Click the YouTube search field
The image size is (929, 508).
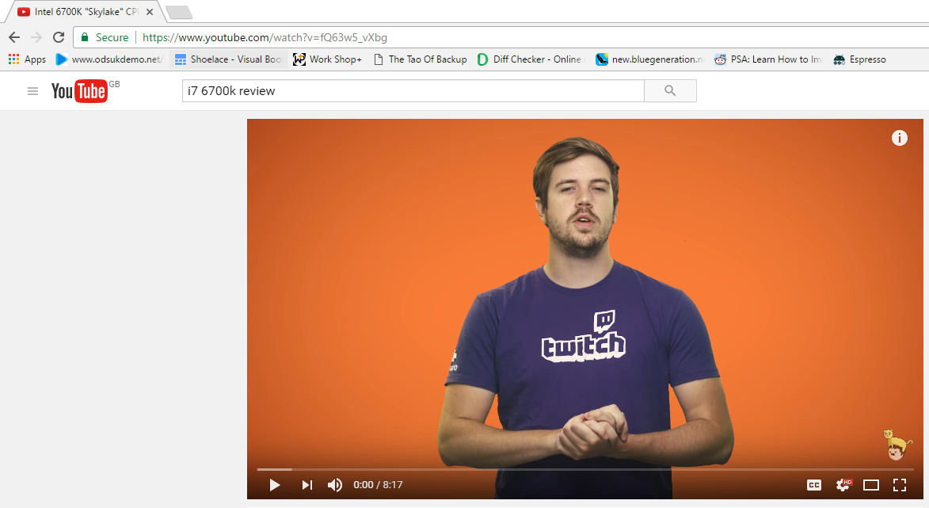click(413, 90)
